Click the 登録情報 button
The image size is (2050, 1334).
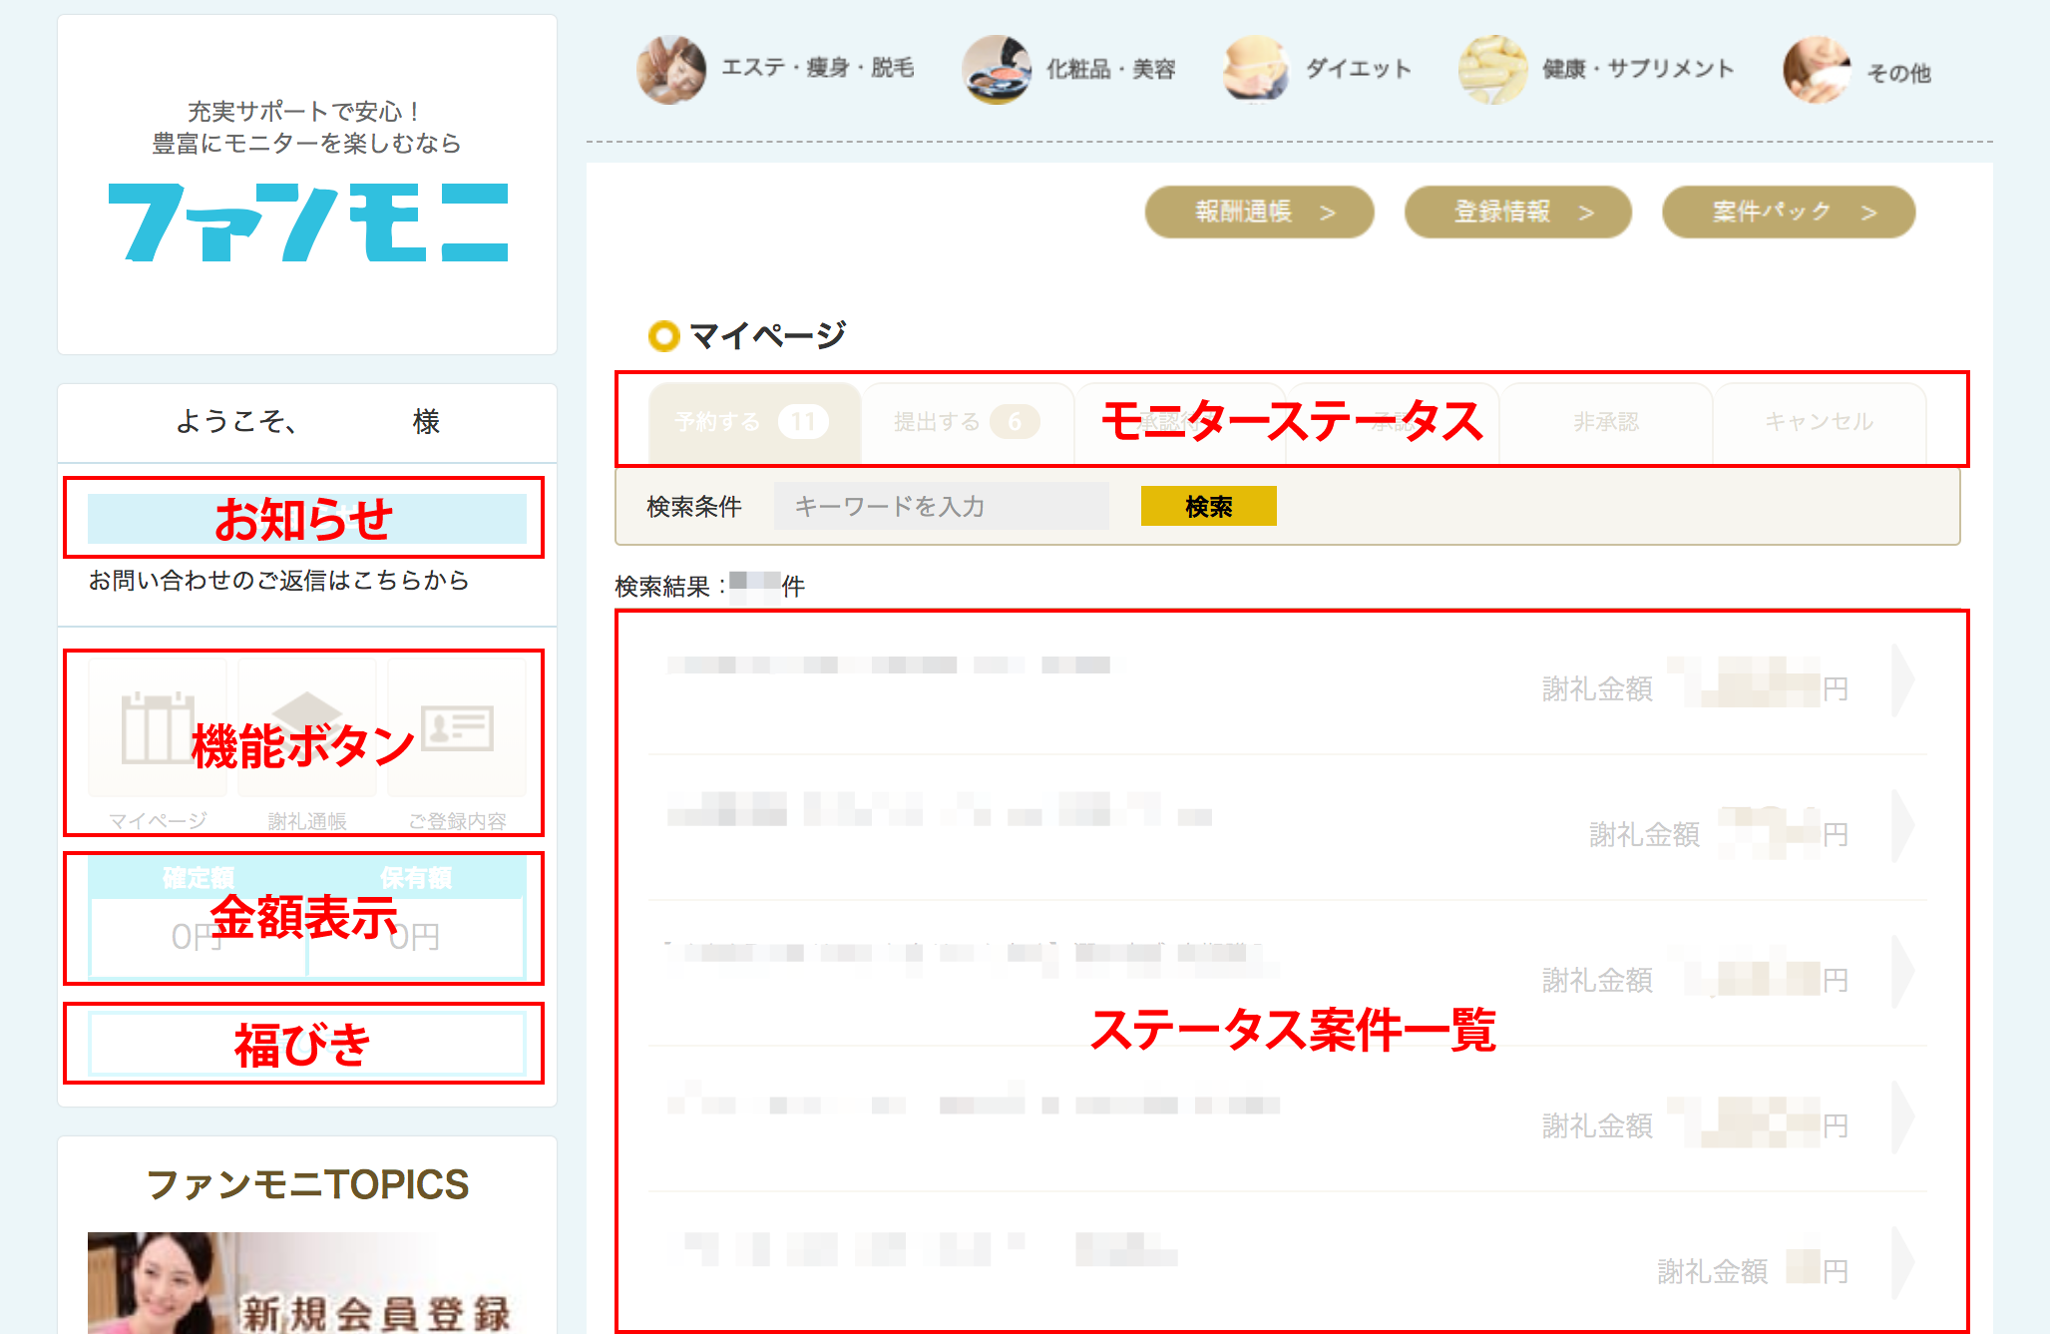[1517, 212]
